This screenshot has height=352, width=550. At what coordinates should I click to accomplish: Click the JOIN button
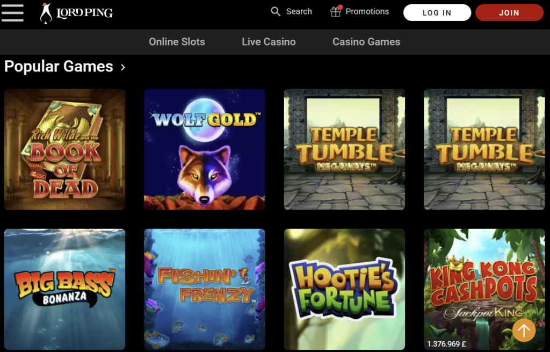[x=509, y=13]
